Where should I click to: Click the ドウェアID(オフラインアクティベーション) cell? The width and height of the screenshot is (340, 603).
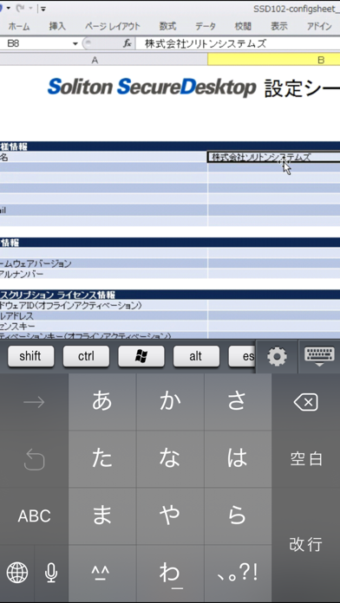tap(103, 306)
